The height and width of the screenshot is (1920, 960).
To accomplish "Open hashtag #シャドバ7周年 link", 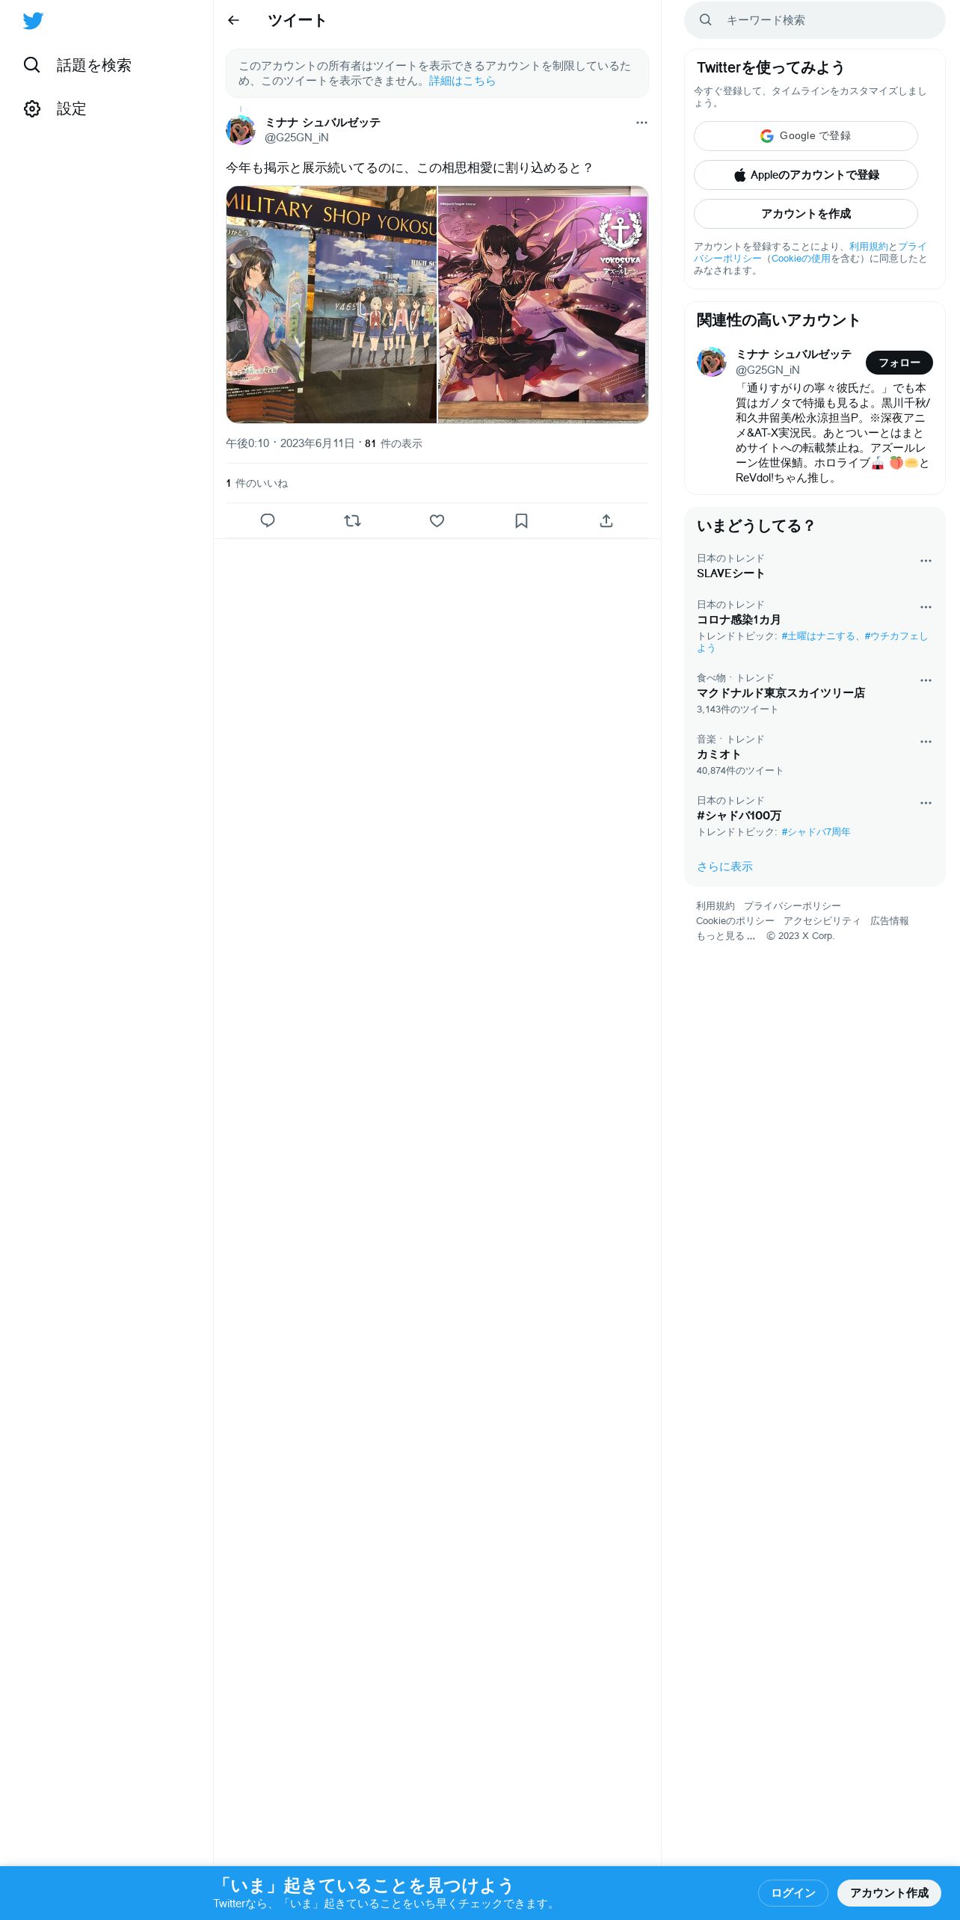I will 816,832.
